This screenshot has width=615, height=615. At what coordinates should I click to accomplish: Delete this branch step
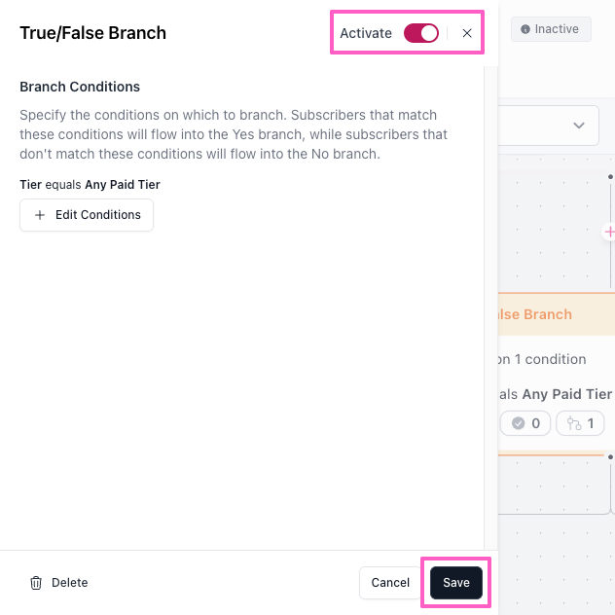tap(58, 583)
